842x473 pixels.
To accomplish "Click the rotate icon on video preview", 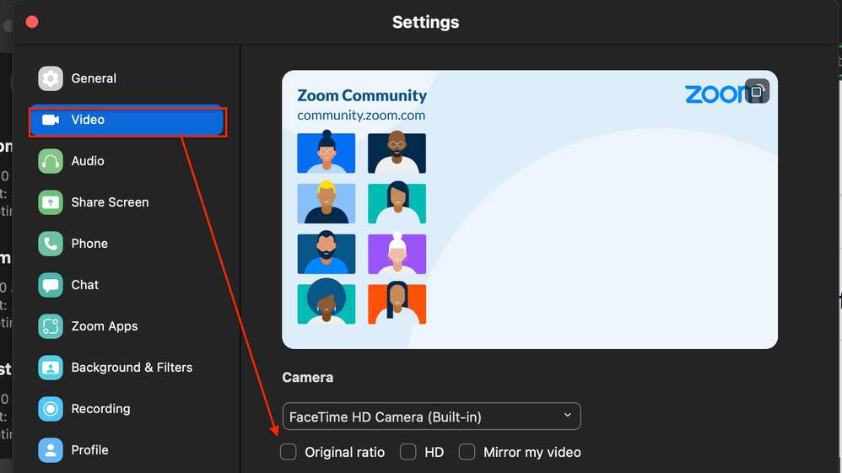I will pos(757,91).
